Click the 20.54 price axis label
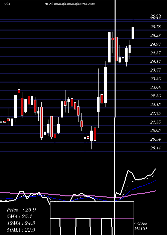 coord(156,139)
